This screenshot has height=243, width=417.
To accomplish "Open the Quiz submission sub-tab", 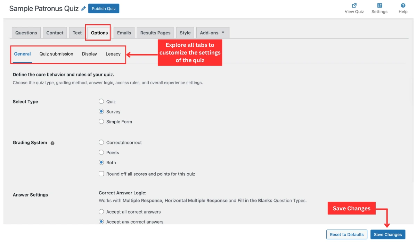I will (56, 54).
